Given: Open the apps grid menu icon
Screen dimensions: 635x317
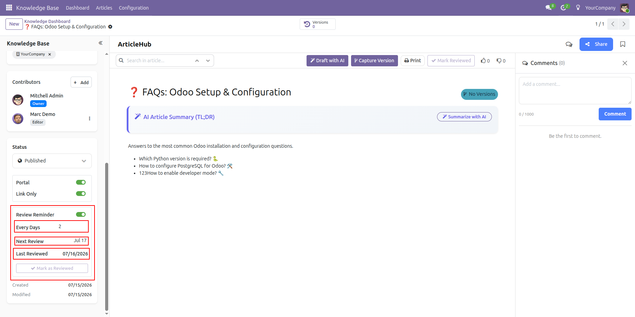Looking at the screenshot, I should (x=9, y=8).
